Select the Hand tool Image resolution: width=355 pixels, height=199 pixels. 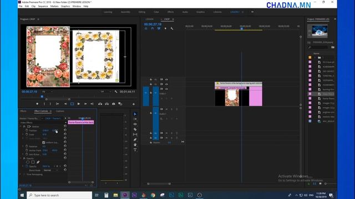(135, 145)
